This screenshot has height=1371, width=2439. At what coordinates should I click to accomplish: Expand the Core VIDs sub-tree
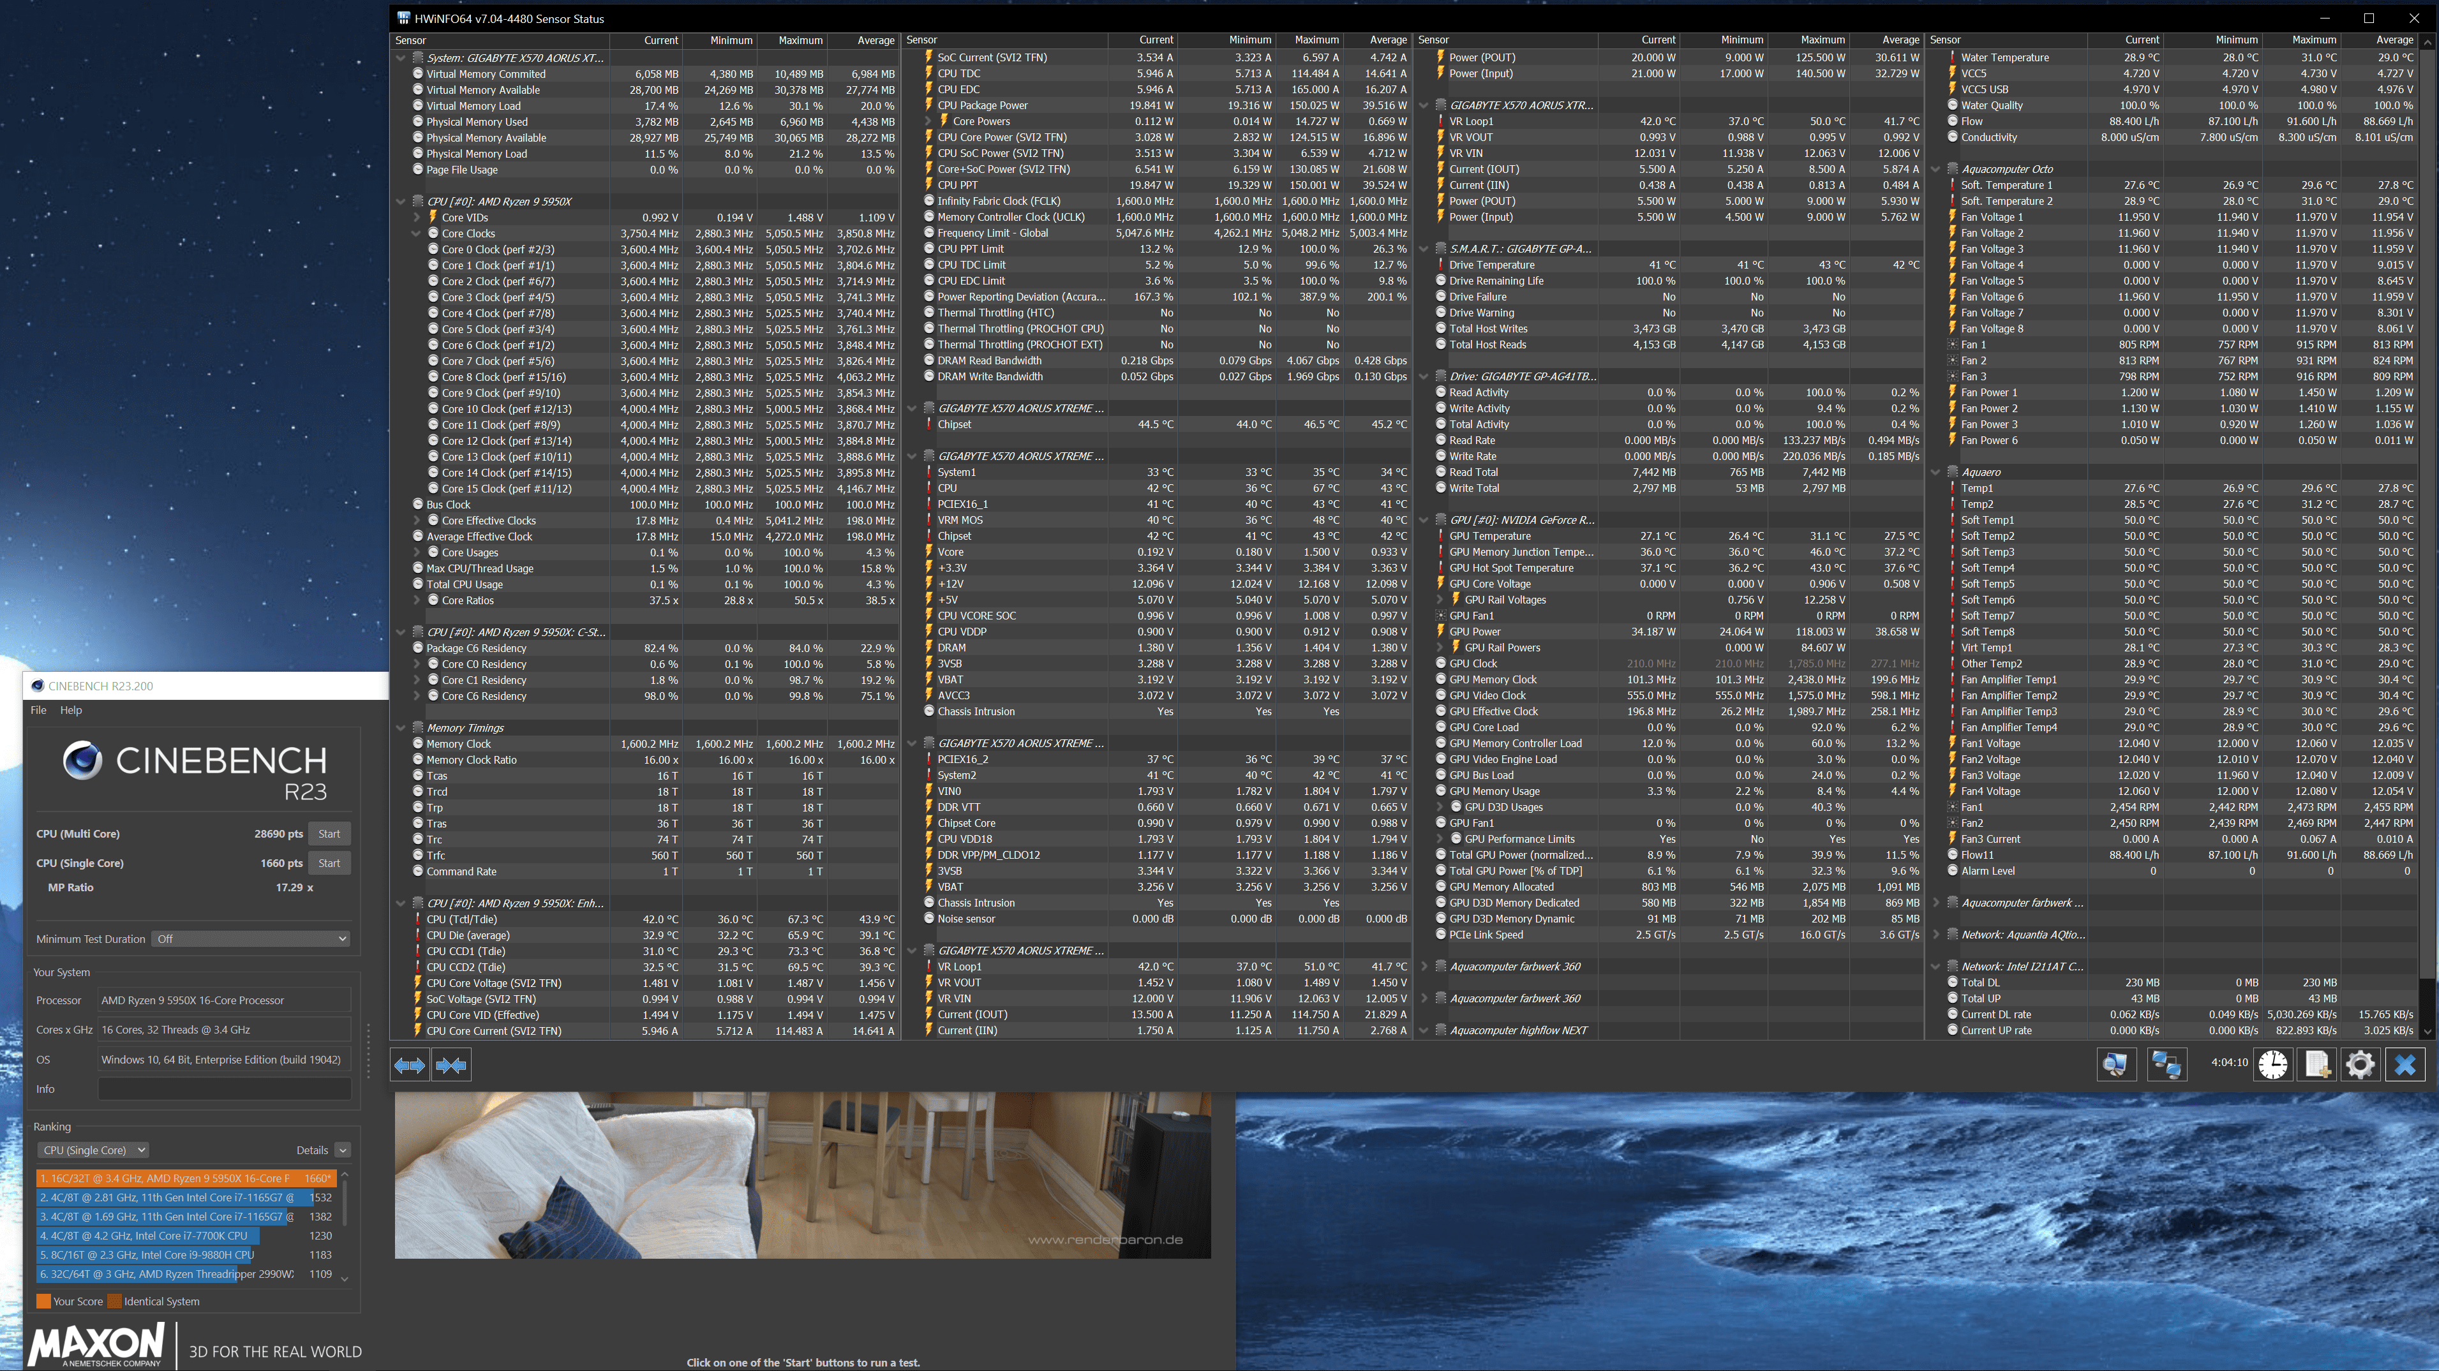pos(417,217)
